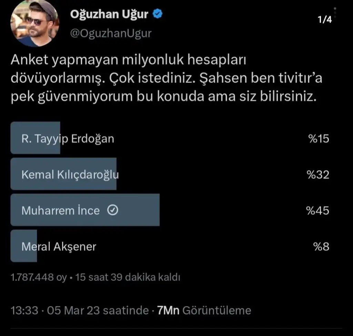
Task: Click the %45 result percentage
Action: pos(317,210)
